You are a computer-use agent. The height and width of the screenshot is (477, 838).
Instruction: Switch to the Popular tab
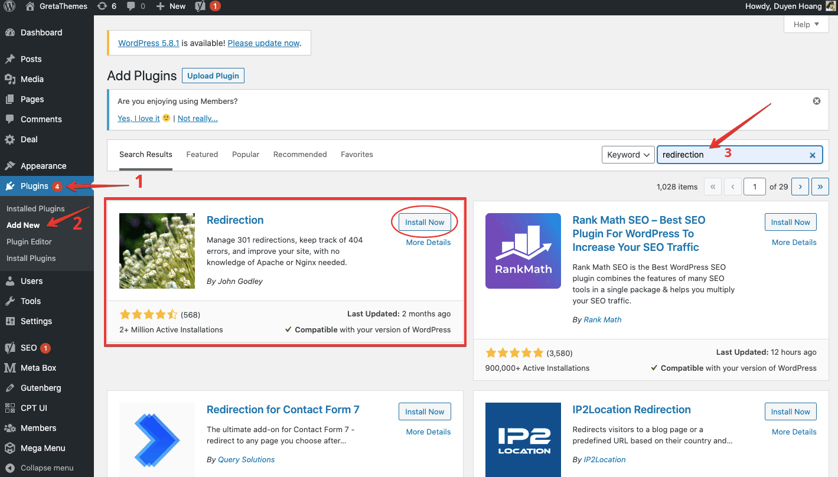pos(246,155)
